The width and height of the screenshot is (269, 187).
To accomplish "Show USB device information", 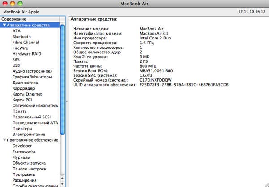I will tap(16, 65).
